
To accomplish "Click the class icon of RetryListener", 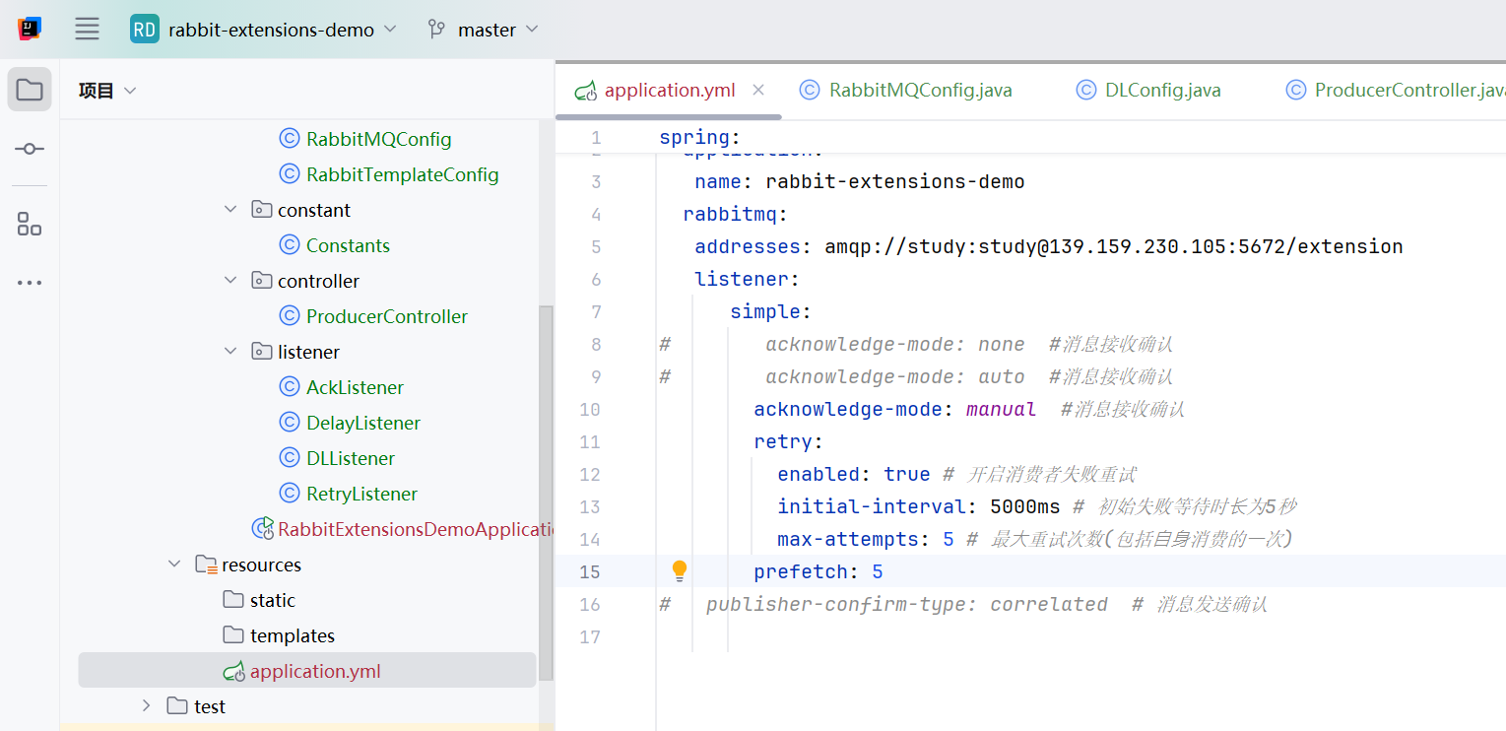I will 290,494.
